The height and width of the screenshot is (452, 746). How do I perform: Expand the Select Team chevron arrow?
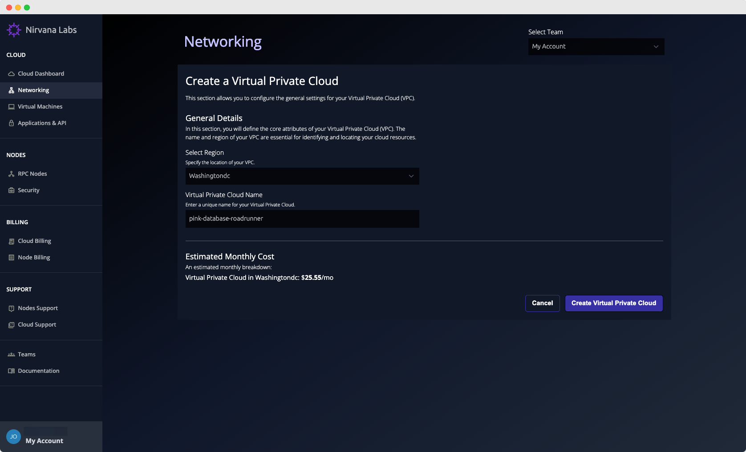[656, 47]
